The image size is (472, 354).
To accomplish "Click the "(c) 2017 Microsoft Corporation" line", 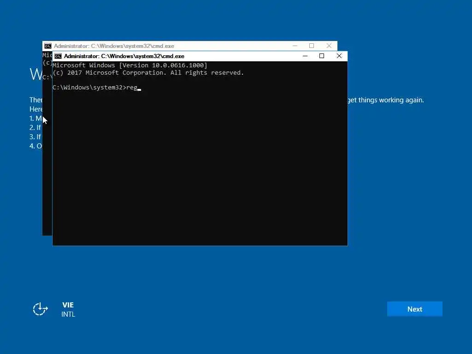I will [148, 73].
